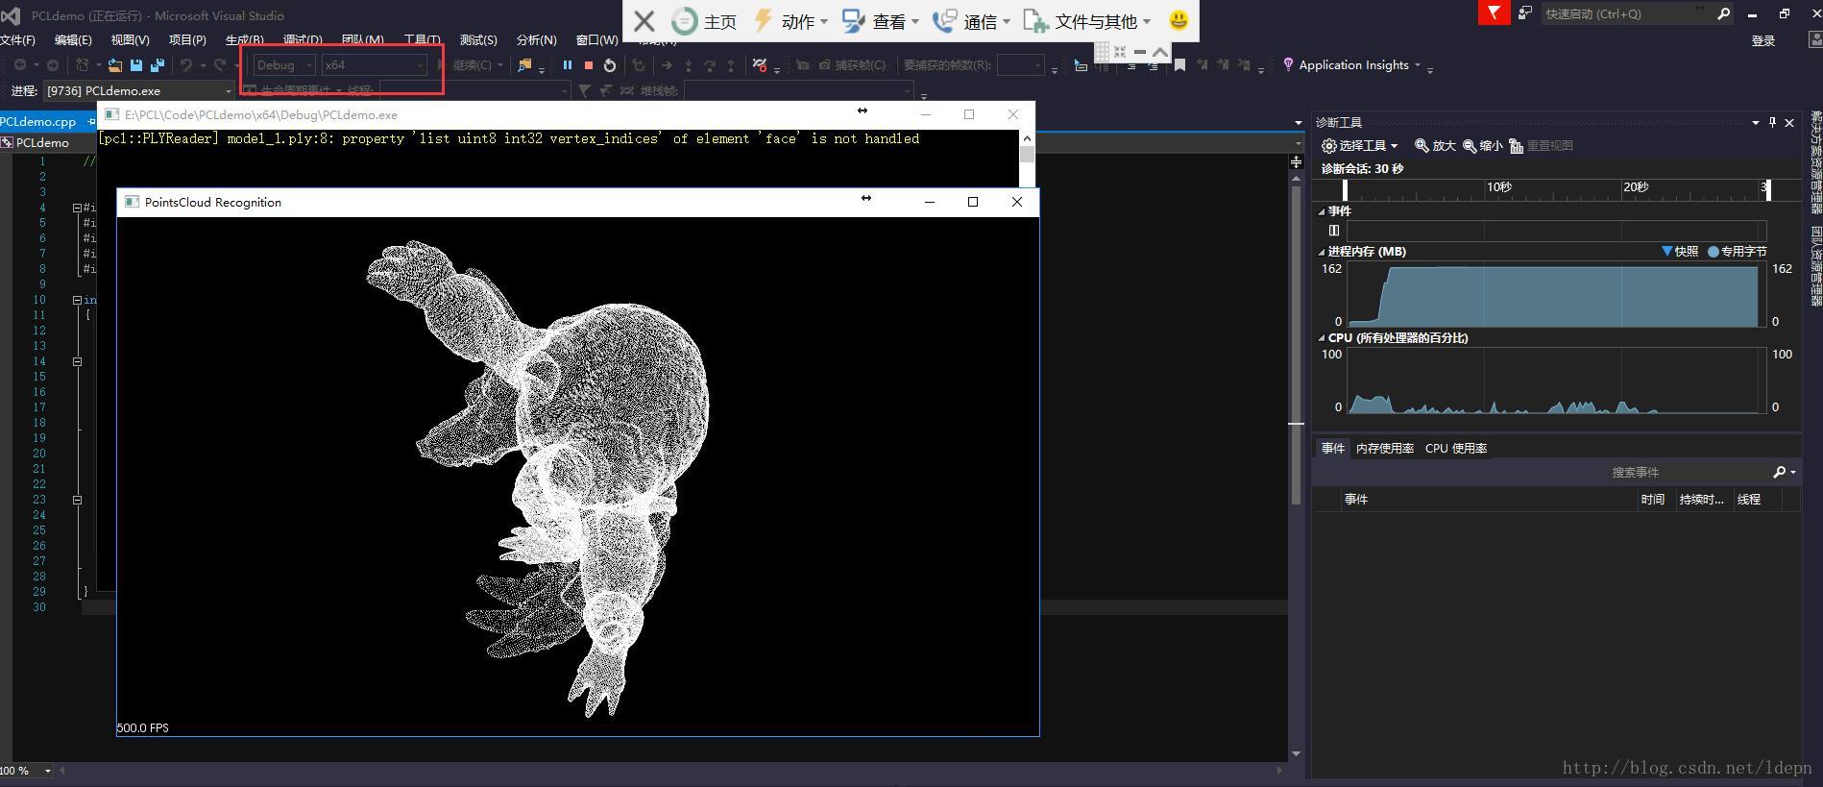Image resolution: width=1823 pixels, height=787 pixels.
Task: Click the events pause marker icon
Action: [1333, 231]
